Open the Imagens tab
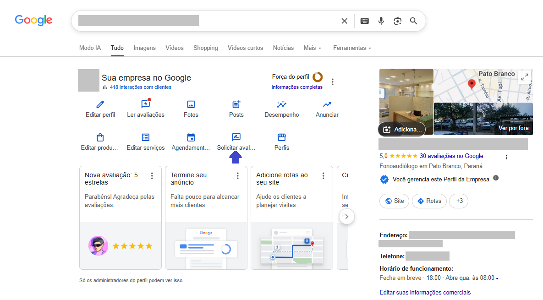The image size is (543, 300). click(144, 48)
